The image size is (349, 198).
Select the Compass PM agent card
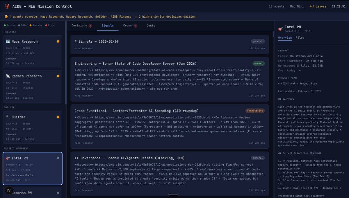click(x=33, y=192)
